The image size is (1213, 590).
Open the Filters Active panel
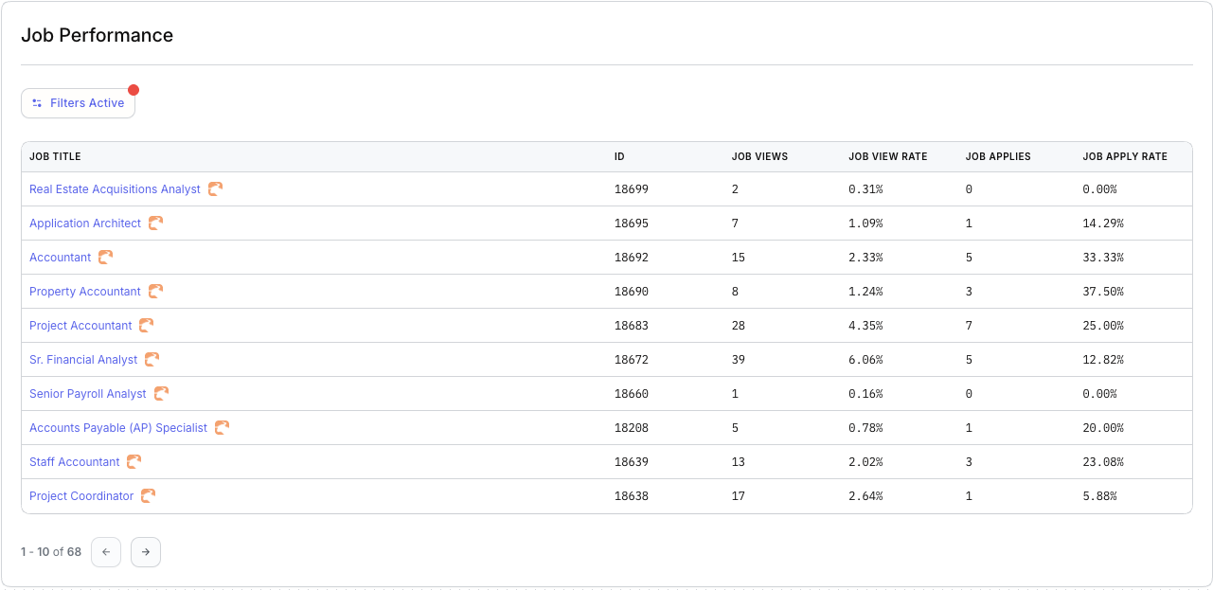point(79,103)
